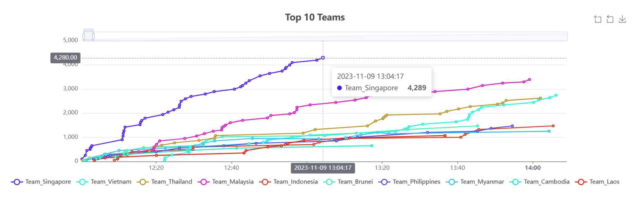This screenshot has height=197, width=632.
Task: Click the left handle of zoom slider
Action: pyautogui.click(x=84, y=36)
